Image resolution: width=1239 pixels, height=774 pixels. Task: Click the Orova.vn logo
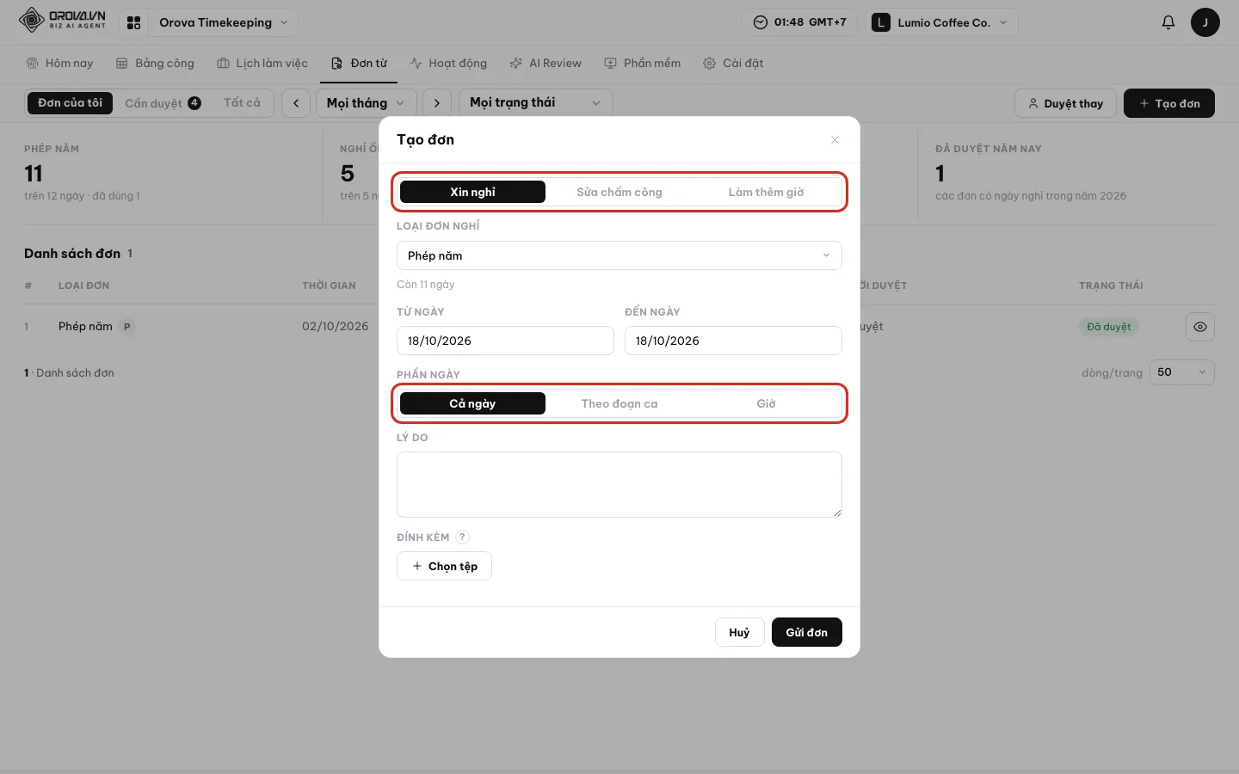63,20
